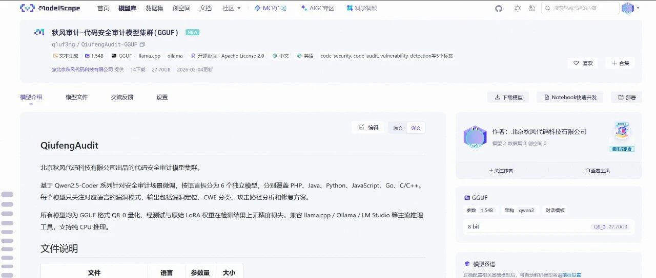
Task: Click the GGUF tag in header
Action: tap(121, 56)
